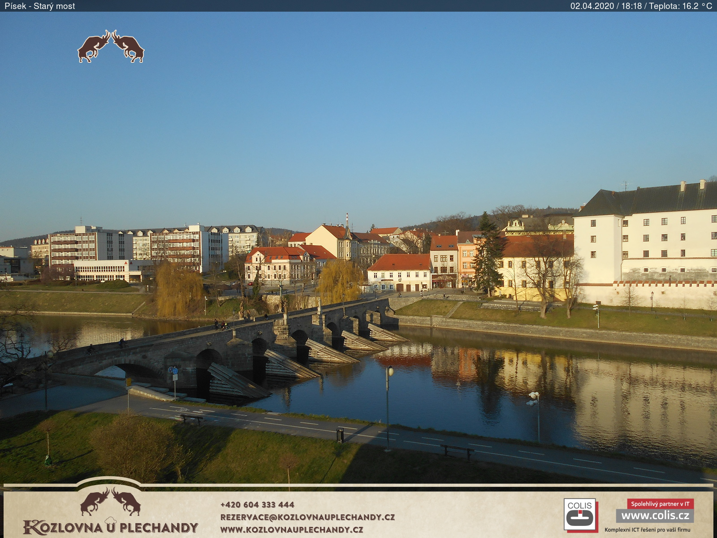Open the www.kozlovnauplechandy.cz website link

tap(292, 529)
